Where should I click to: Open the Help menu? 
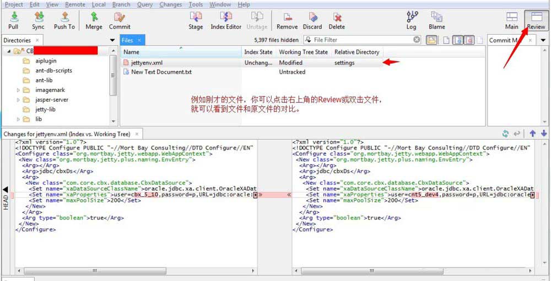tap(244, 4)
